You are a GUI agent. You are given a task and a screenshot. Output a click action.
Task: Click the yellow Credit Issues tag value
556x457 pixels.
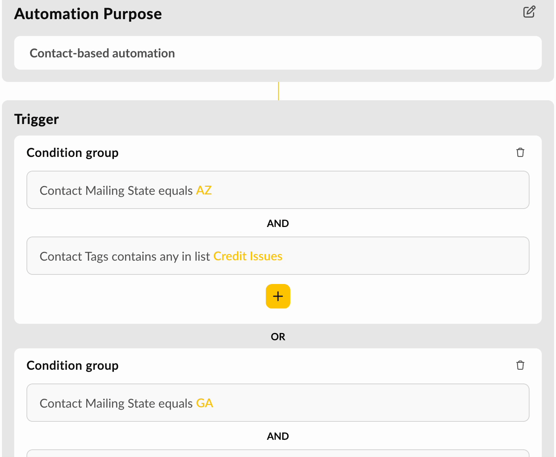(248, 256)
